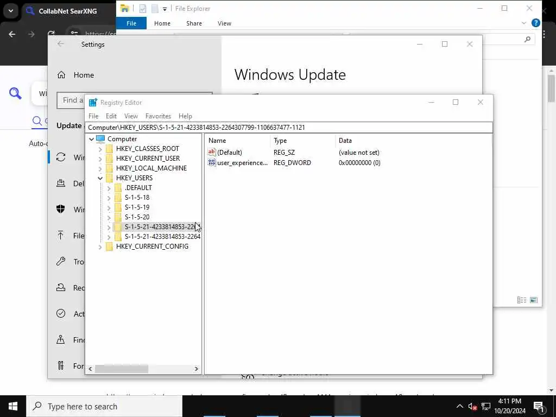The height and width of the screenshot is (417, 556).
Task: Select the user_experience... value name
Action: coord(243,163)
